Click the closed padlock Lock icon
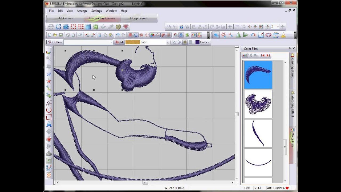 [x=181, y=27]
